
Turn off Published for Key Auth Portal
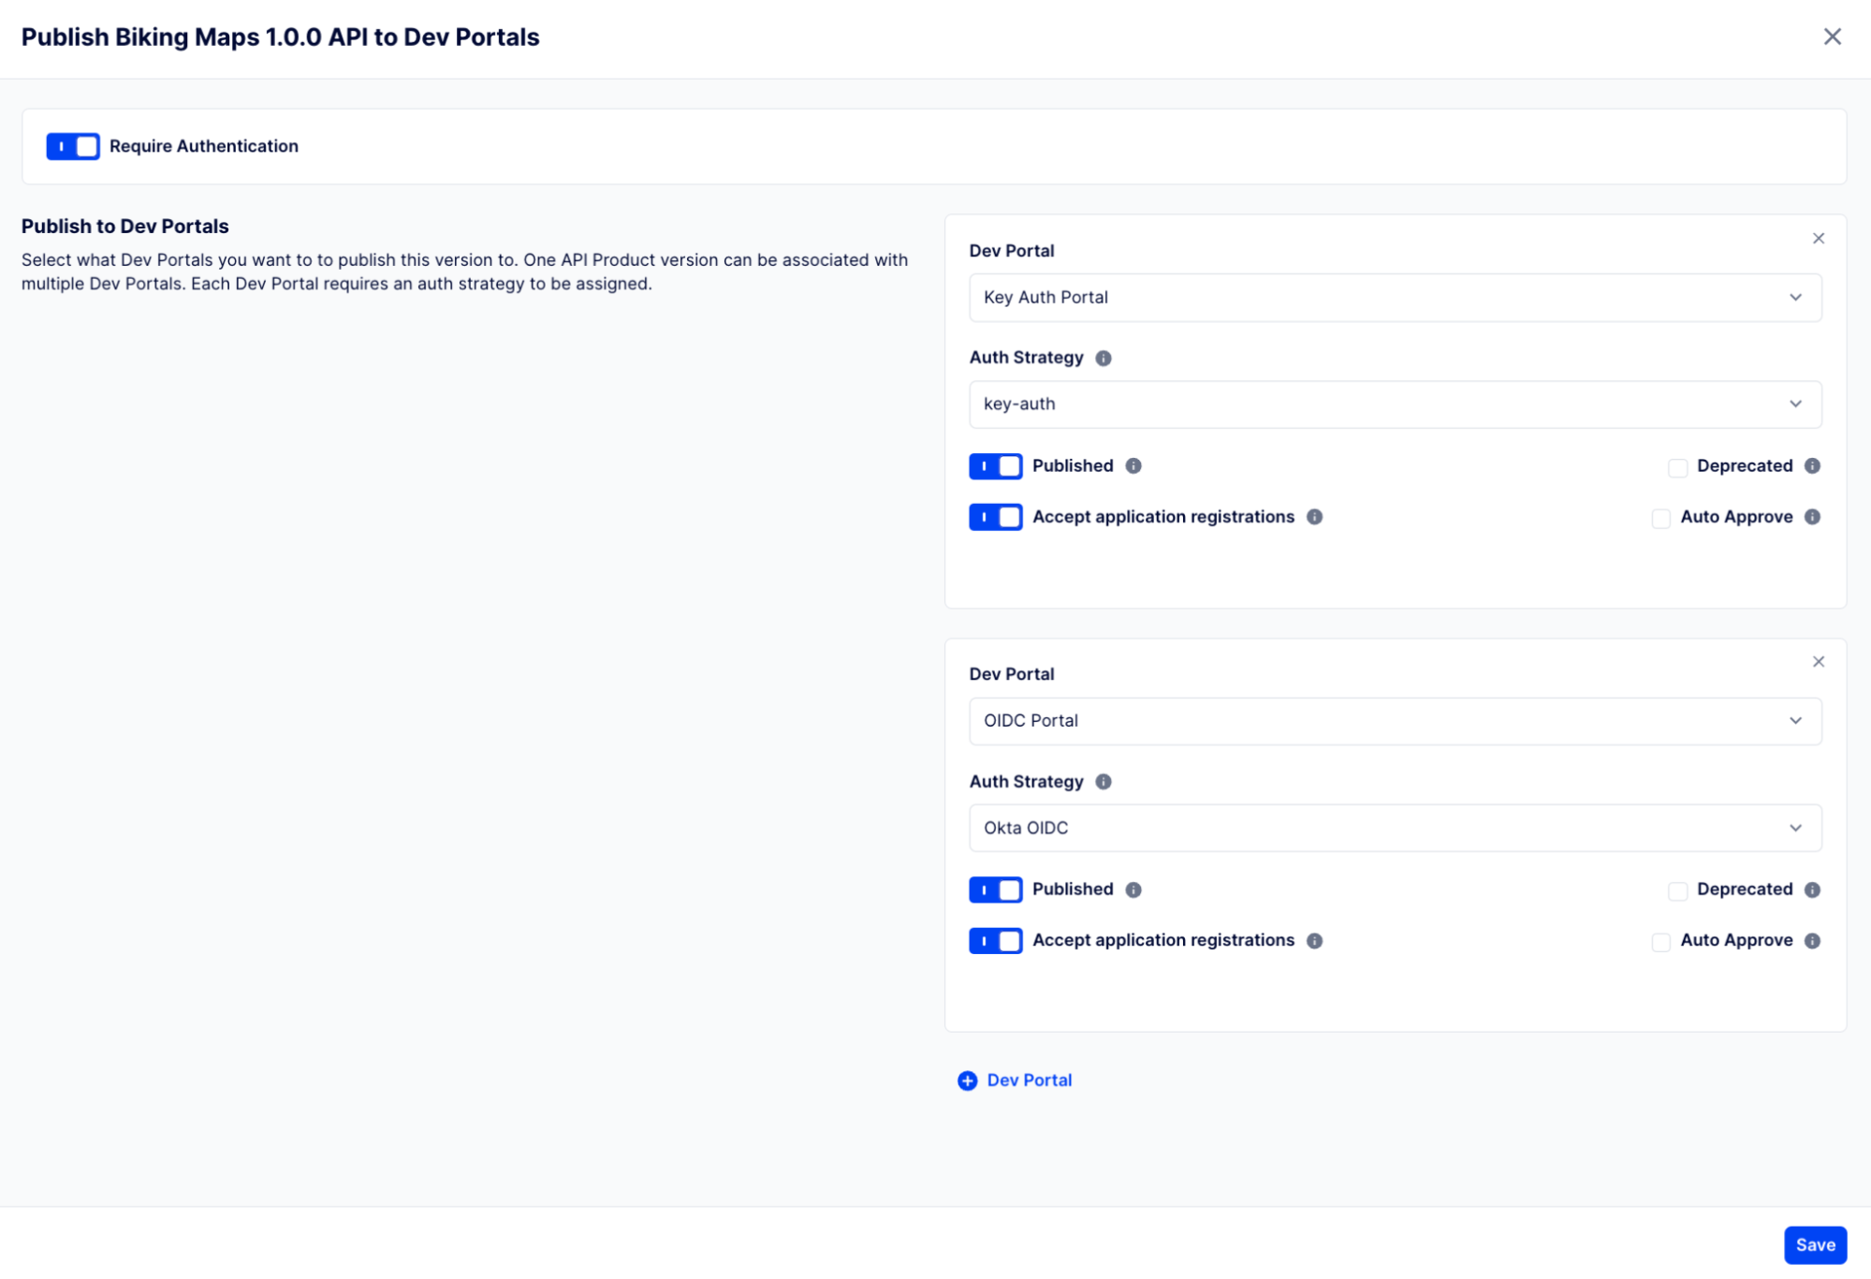point(995,466)
